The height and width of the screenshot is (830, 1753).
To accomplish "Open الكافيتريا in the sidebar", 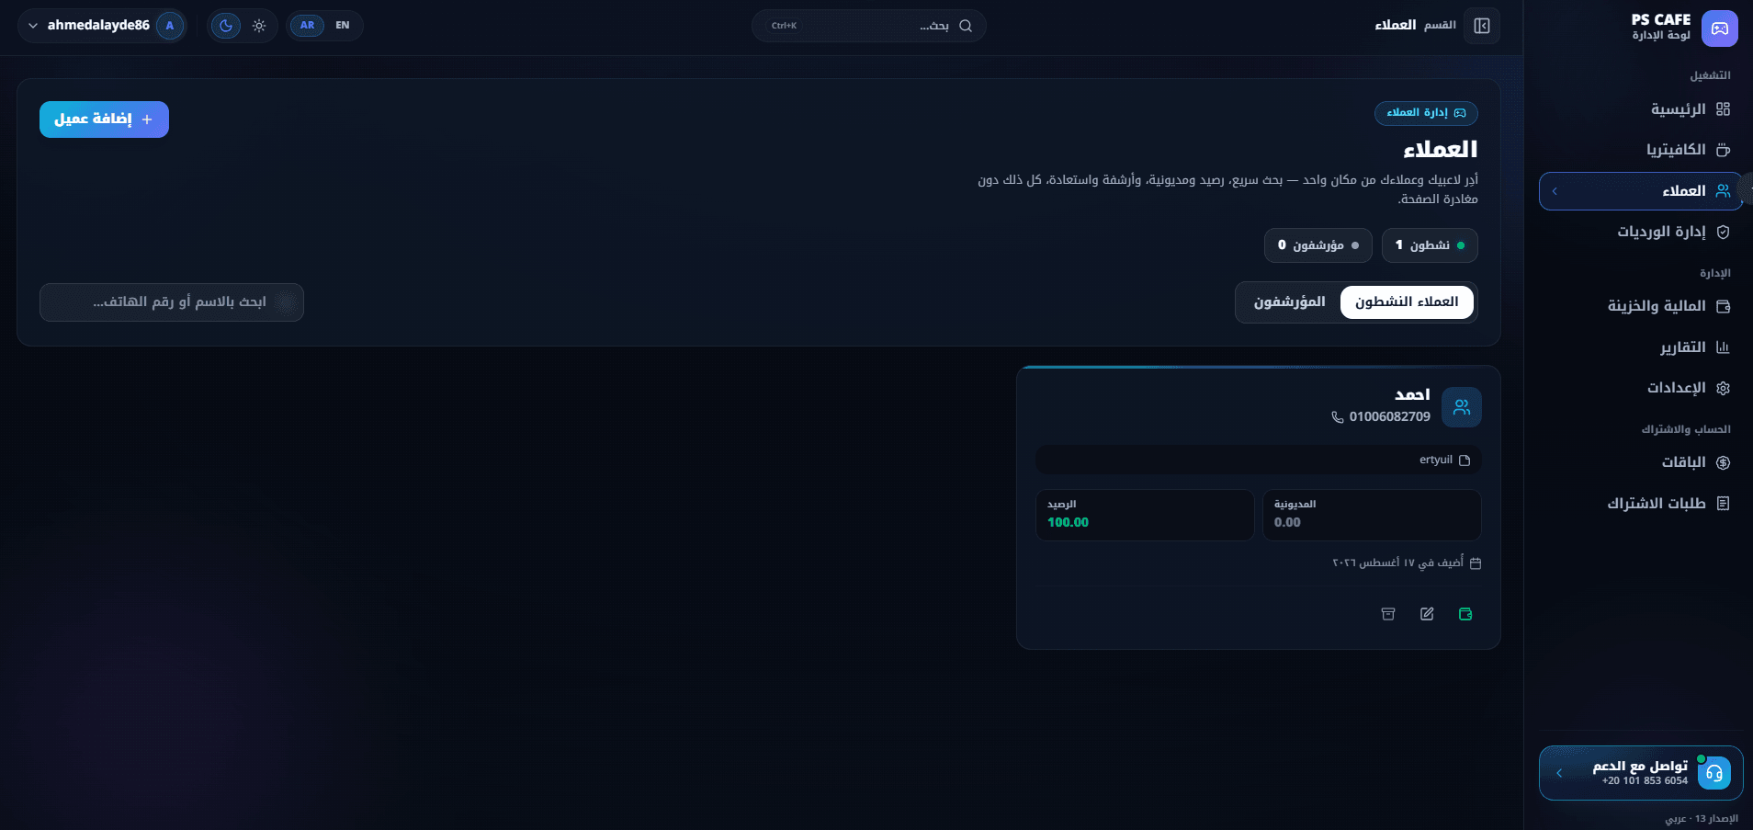I will click(1641, 150).
